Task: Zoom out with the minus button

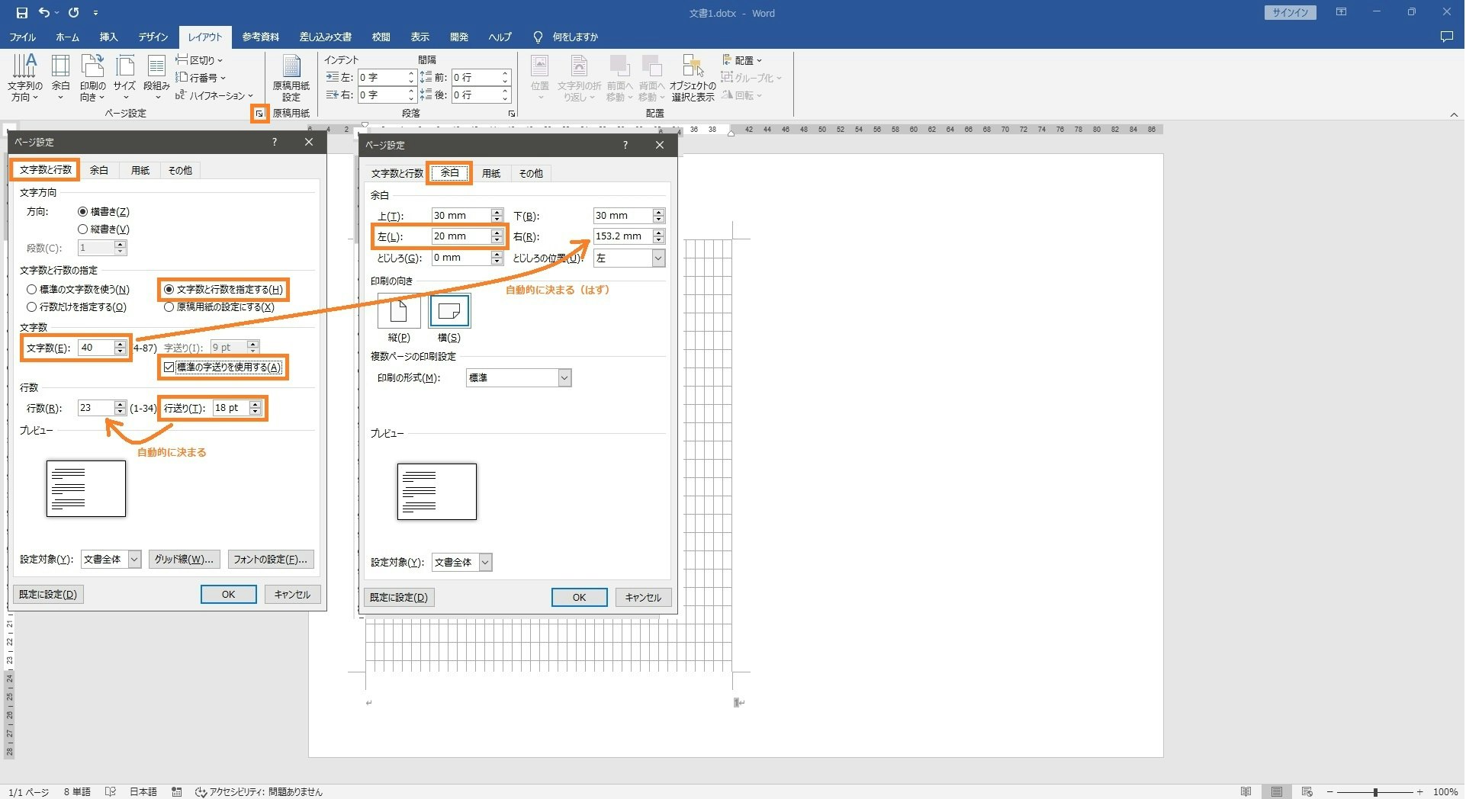Action: [1329, 792]
